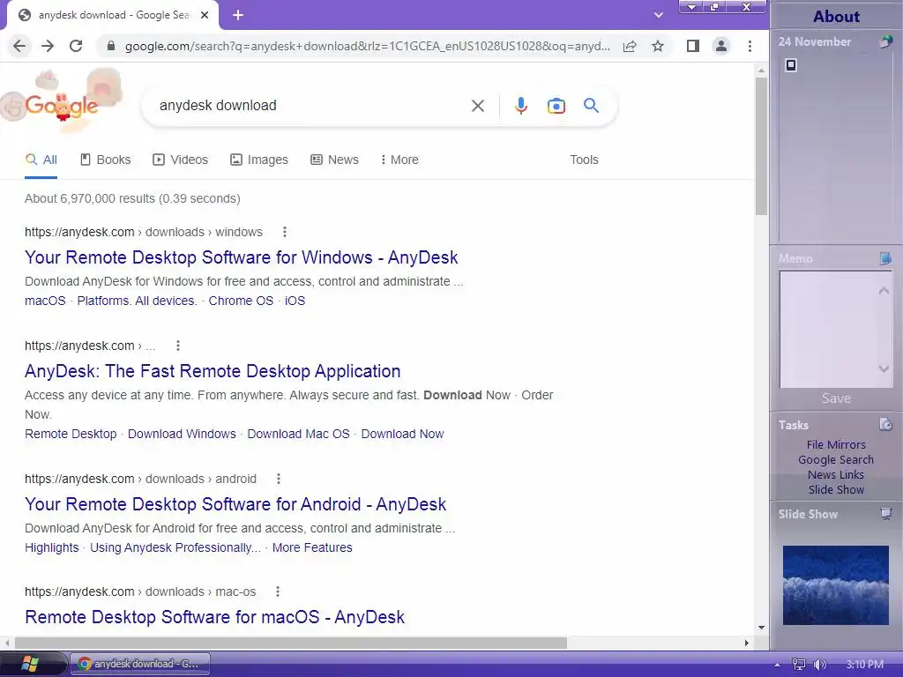Click the Slide Show panel icon

[x=885, y=514]
